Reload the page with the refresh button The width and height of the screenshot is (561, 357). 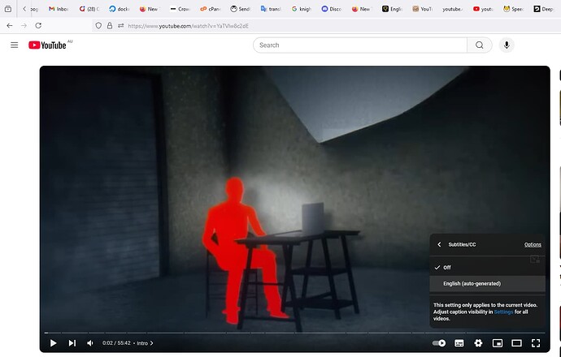pyautogui.click(x=38, y=25)
